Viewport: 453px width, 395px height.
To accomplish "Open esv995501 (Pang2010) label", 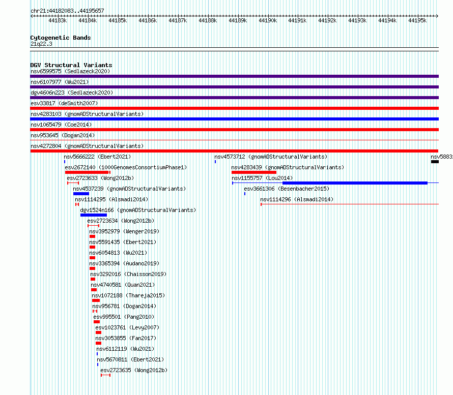I will click(x=124, y=317).
